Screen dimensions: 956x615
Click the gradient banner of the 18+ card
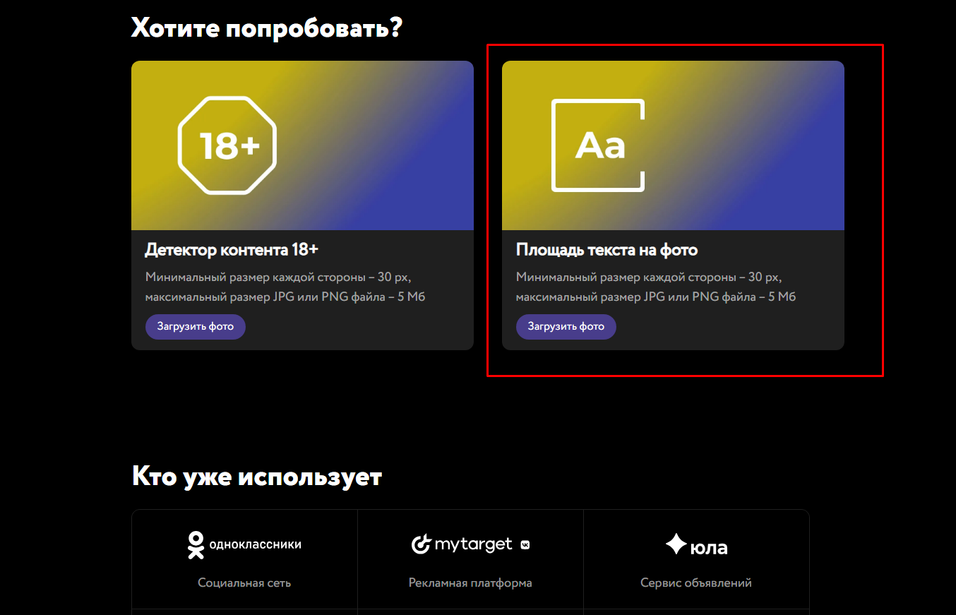(302, 145)
